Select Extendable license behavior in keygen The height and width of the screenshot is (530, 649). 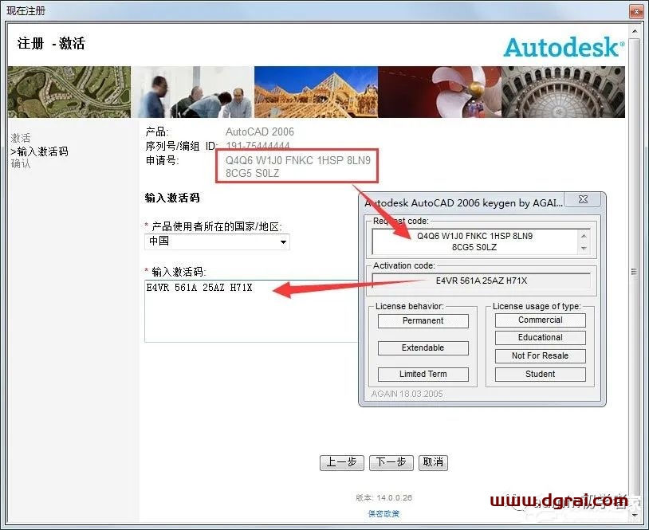[423, 348]
